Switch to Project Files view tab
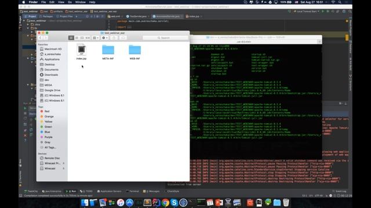This screenshot has height=208, width=371. pos(64,16)
